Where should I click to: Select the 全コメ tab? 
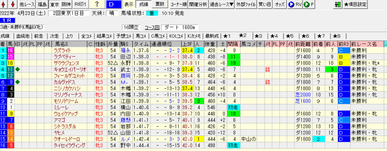(x=86, y=36)
